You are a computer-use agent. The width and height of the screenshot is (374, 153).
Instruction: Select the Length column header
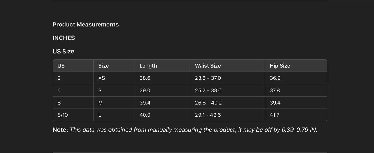tap(148, 66)
